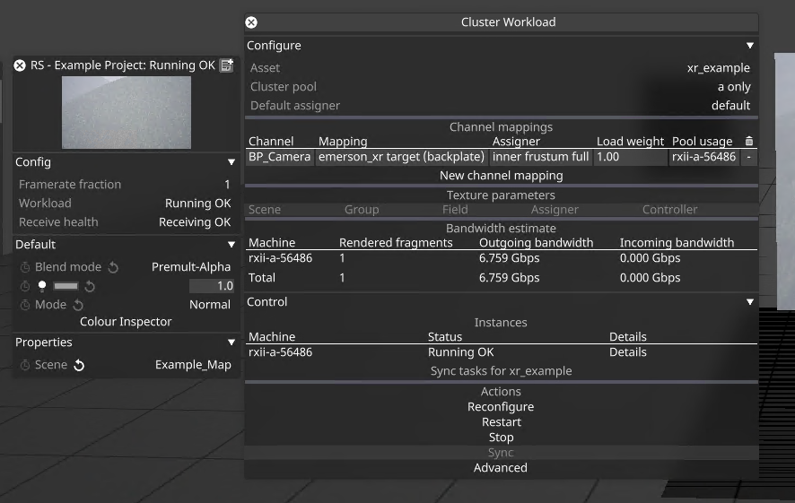This screenshot has height=503, width=795.
Task: Click the reset arrow next to Scene
Action: coord(79,365)
